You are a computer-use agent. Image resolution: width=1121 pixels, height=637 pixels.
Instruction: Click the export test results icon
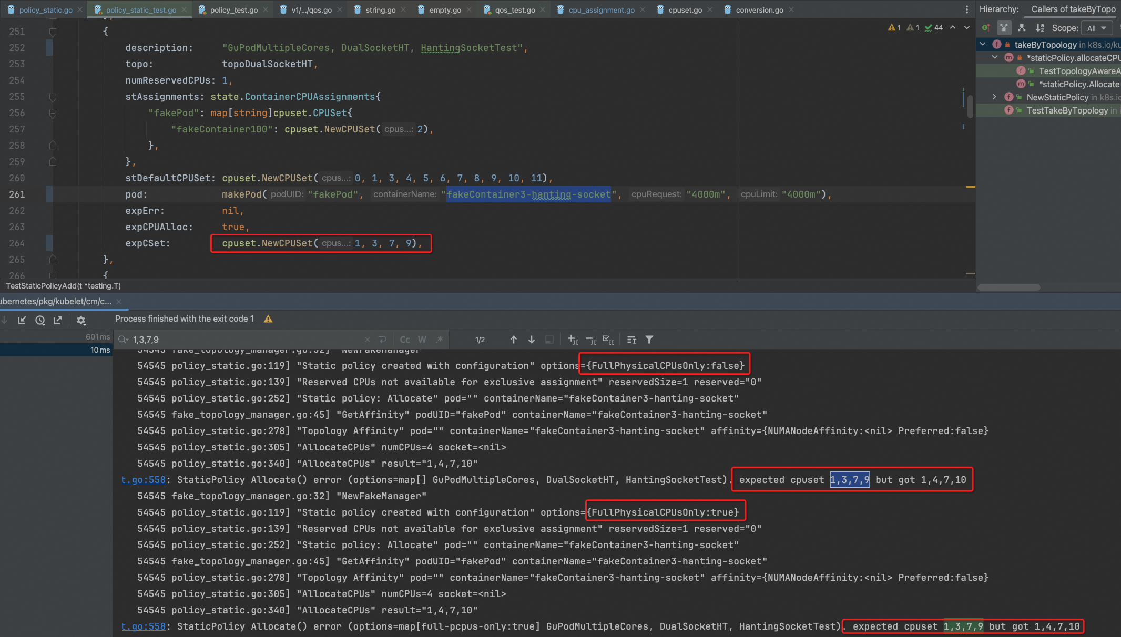58,320
